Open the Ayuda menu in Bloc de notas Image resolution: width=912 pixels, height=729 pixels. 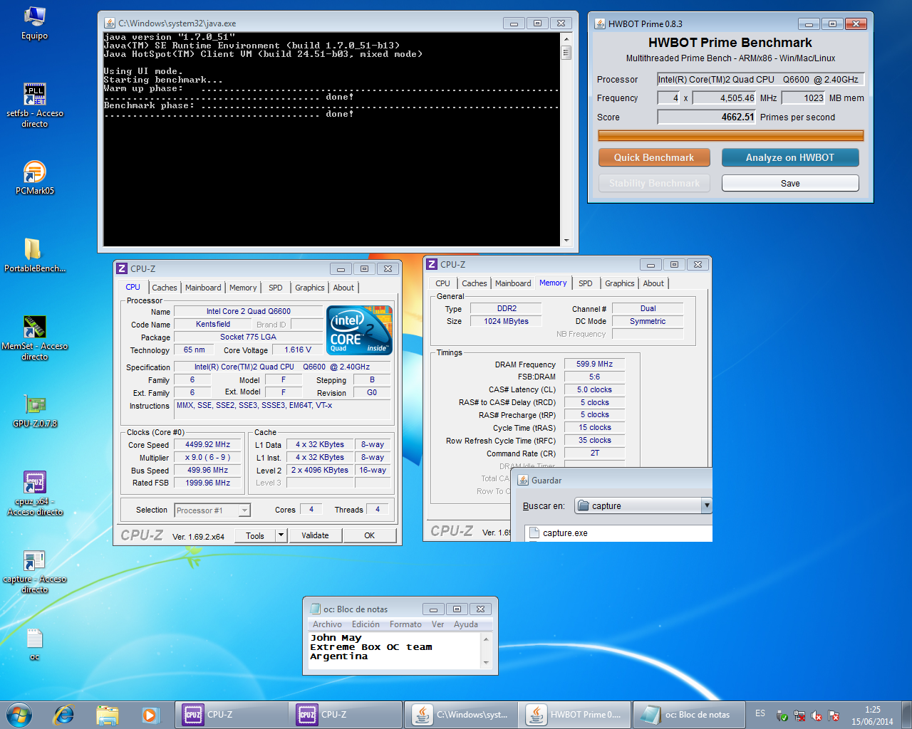(466, 624)
